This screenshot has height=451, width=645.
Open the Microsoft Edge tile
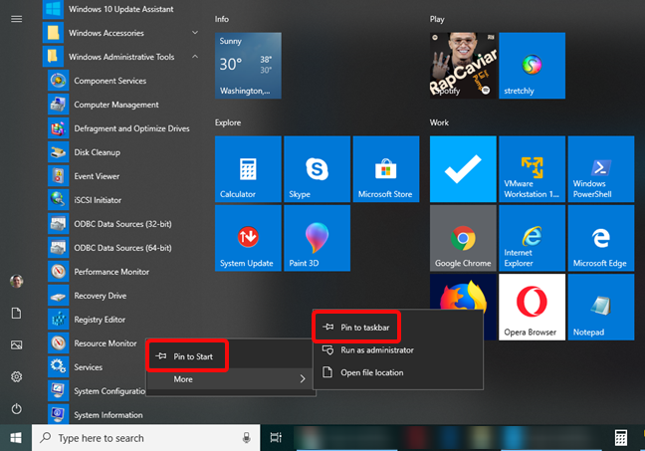[599, 239]
